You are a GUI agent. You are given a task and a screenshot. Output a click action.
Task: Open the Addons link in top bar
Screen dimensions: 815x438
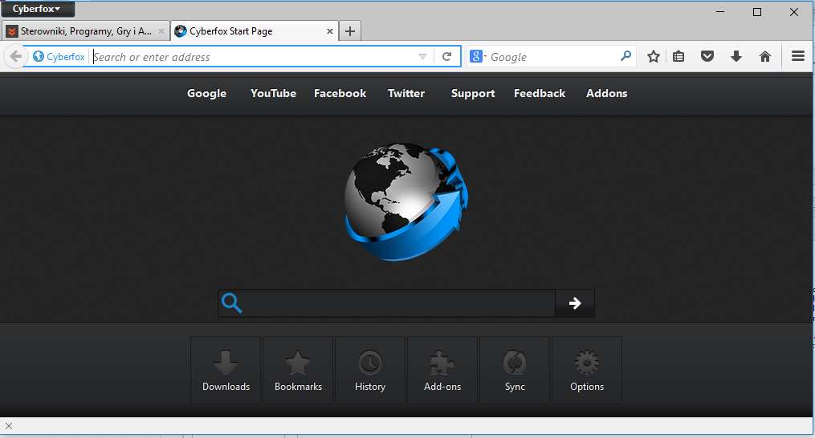[606, 94]
